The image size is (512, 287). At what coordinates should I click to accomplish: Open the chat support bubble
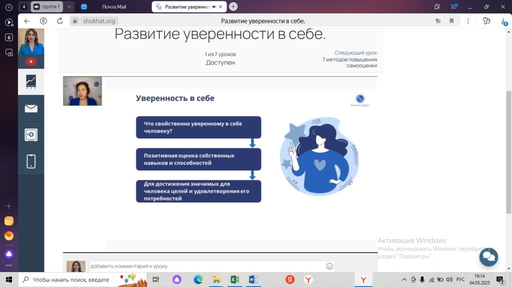pyautogui.click(x=488, y=257)
